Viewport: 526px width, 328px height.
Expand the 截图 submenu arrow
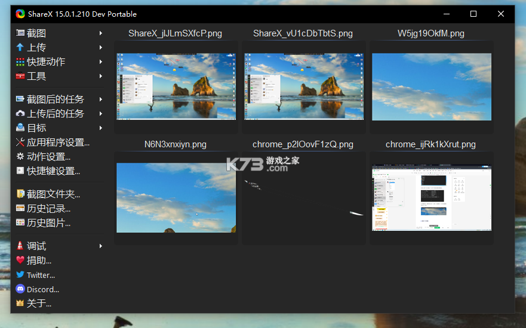coord(101,33)
